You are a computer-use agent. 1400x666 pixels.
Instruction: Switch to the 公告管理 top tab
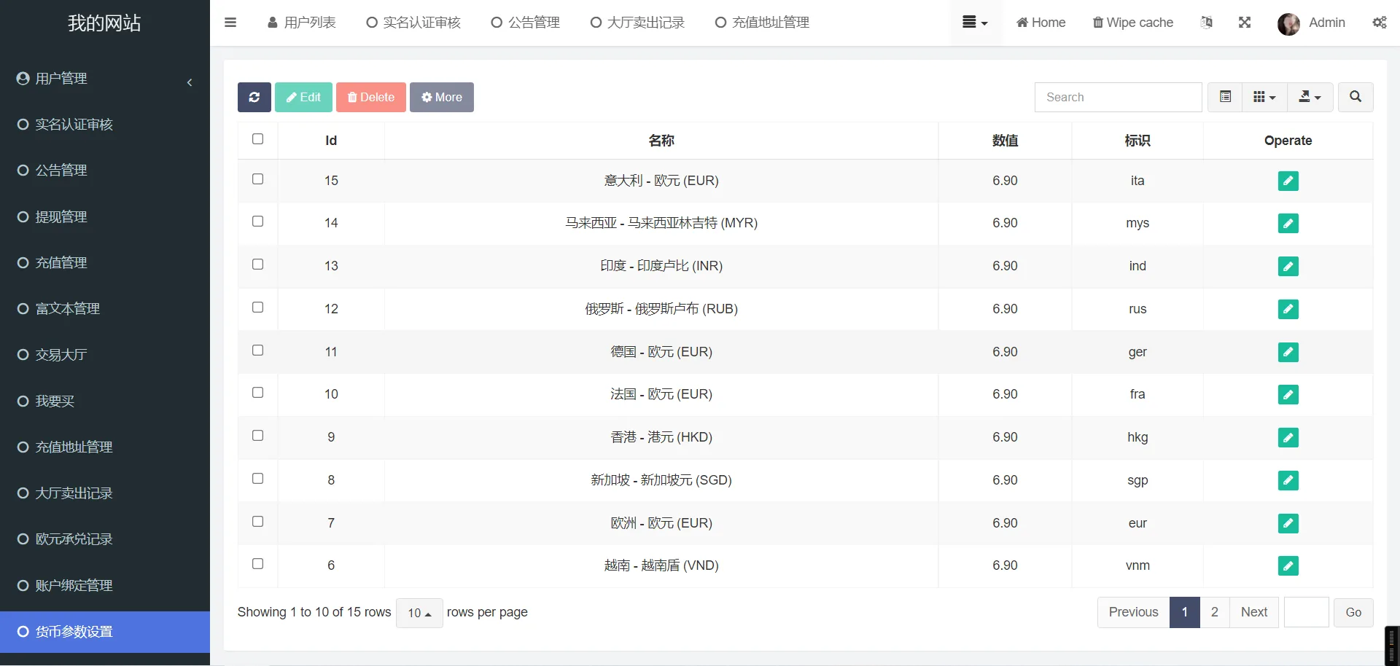(526, 23)
